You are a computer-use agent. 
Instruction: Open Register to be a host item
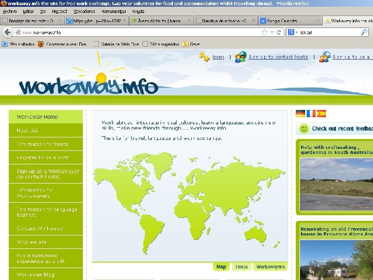coord(46,158)
